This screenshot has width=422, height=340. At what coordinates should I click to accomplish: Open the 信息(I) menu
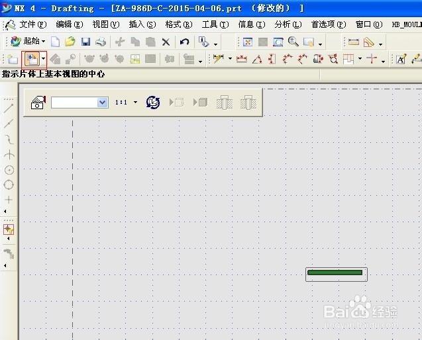coord(252,24)
